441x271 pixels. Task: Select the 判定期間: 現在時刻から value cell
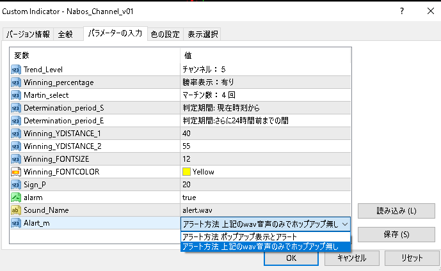tap(265, 108)
